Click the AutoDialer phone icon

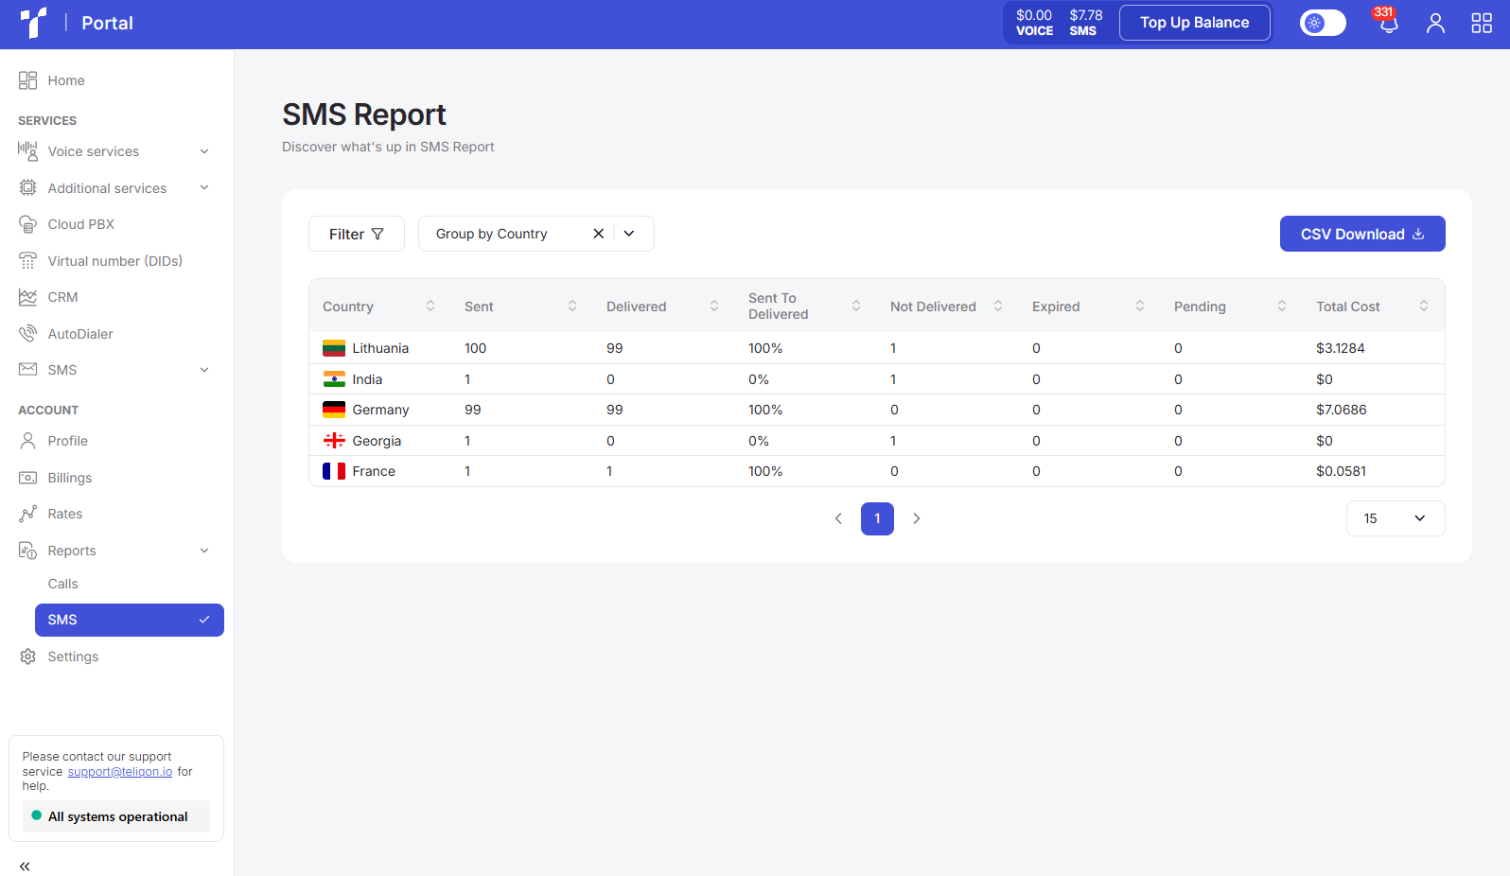[x=27, y=334]
